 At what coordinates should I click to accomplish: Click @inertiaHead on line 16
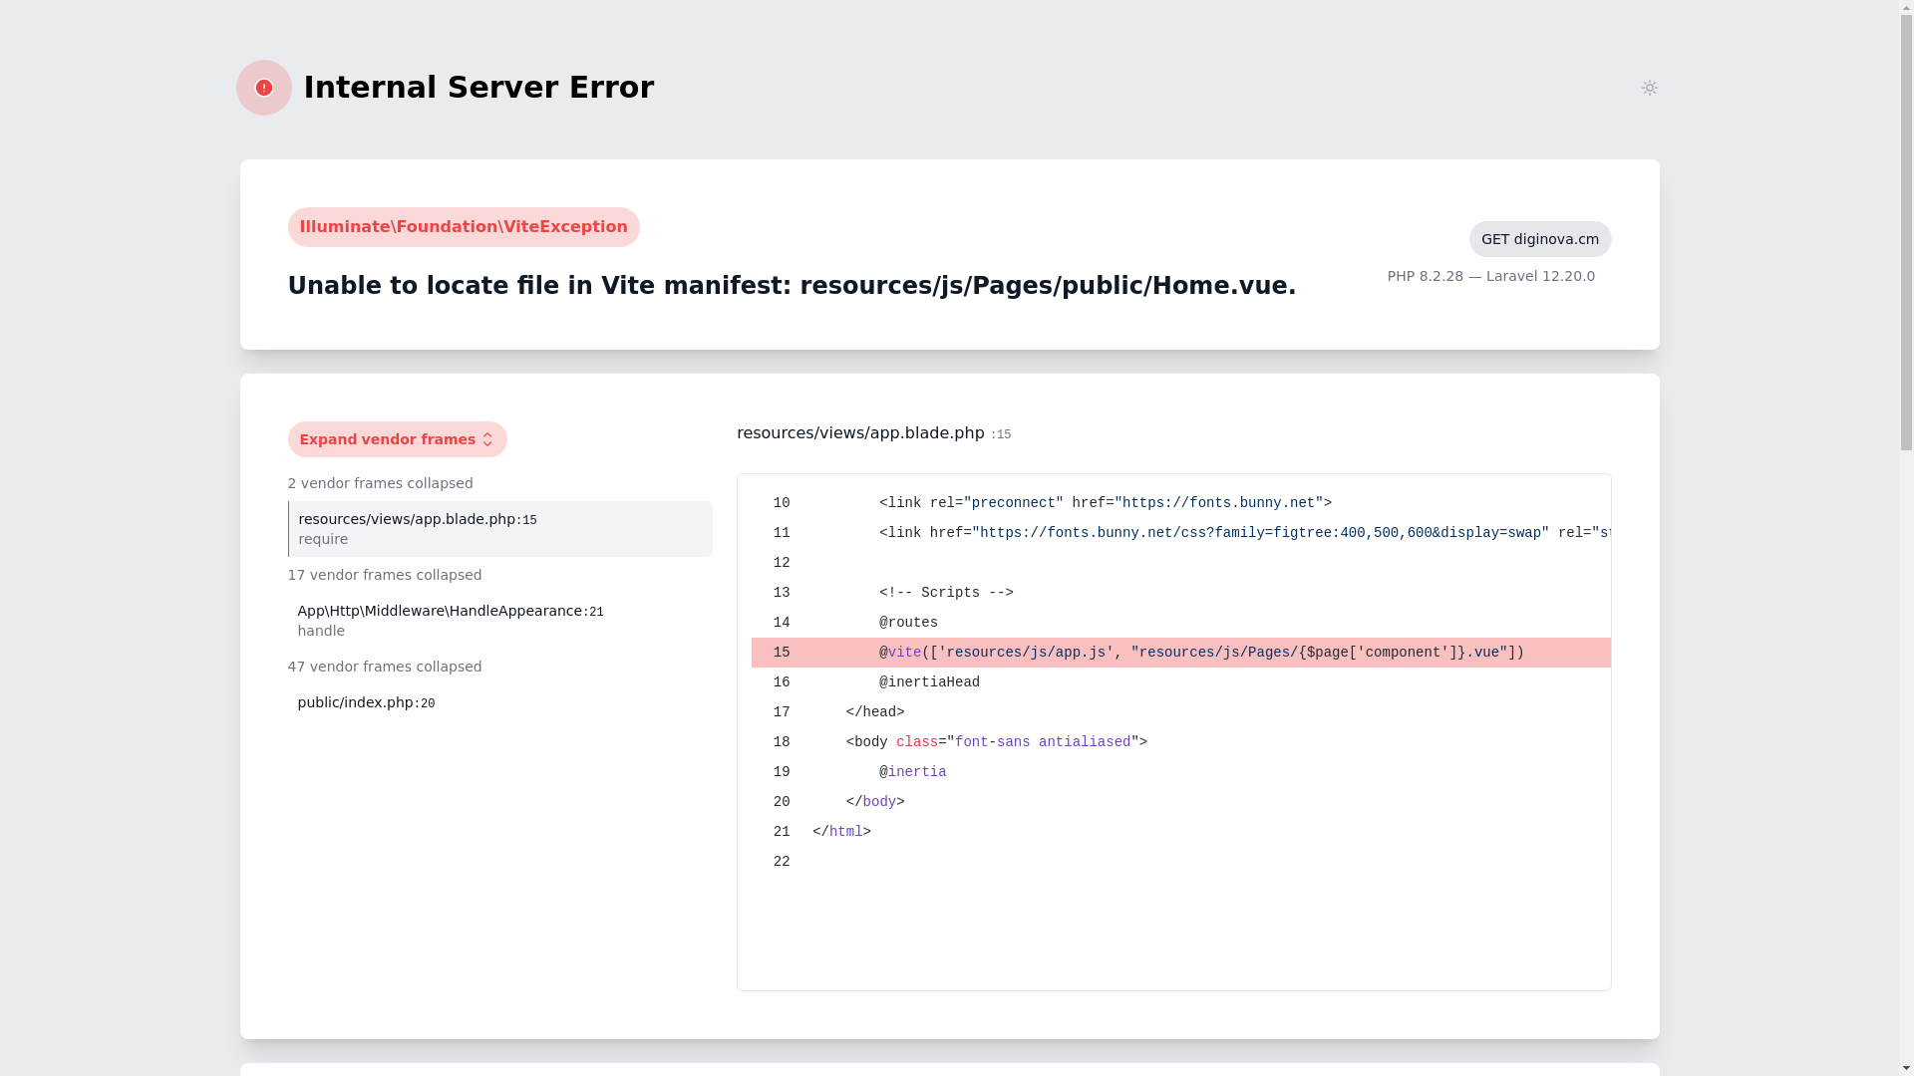tap(929, 682)
